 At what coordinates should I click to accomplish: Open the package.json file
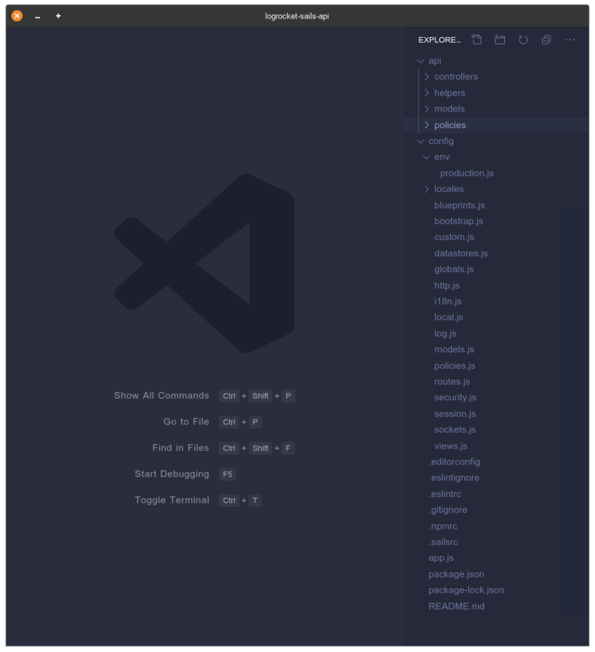(x=456, y=574)
